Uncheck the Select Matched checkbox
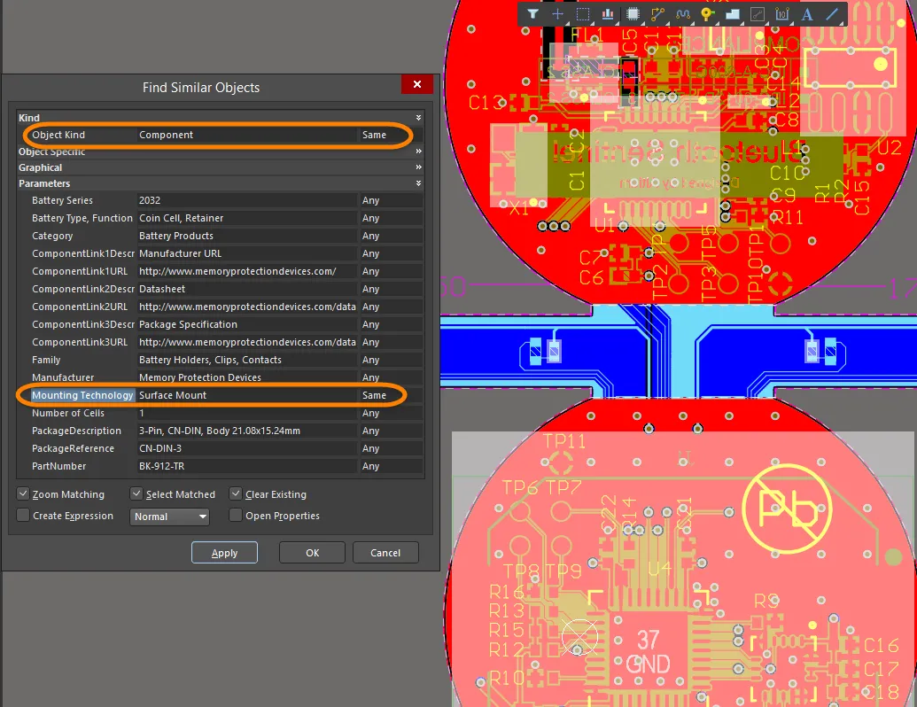The image size is (917, 707). tap(137, 494)
